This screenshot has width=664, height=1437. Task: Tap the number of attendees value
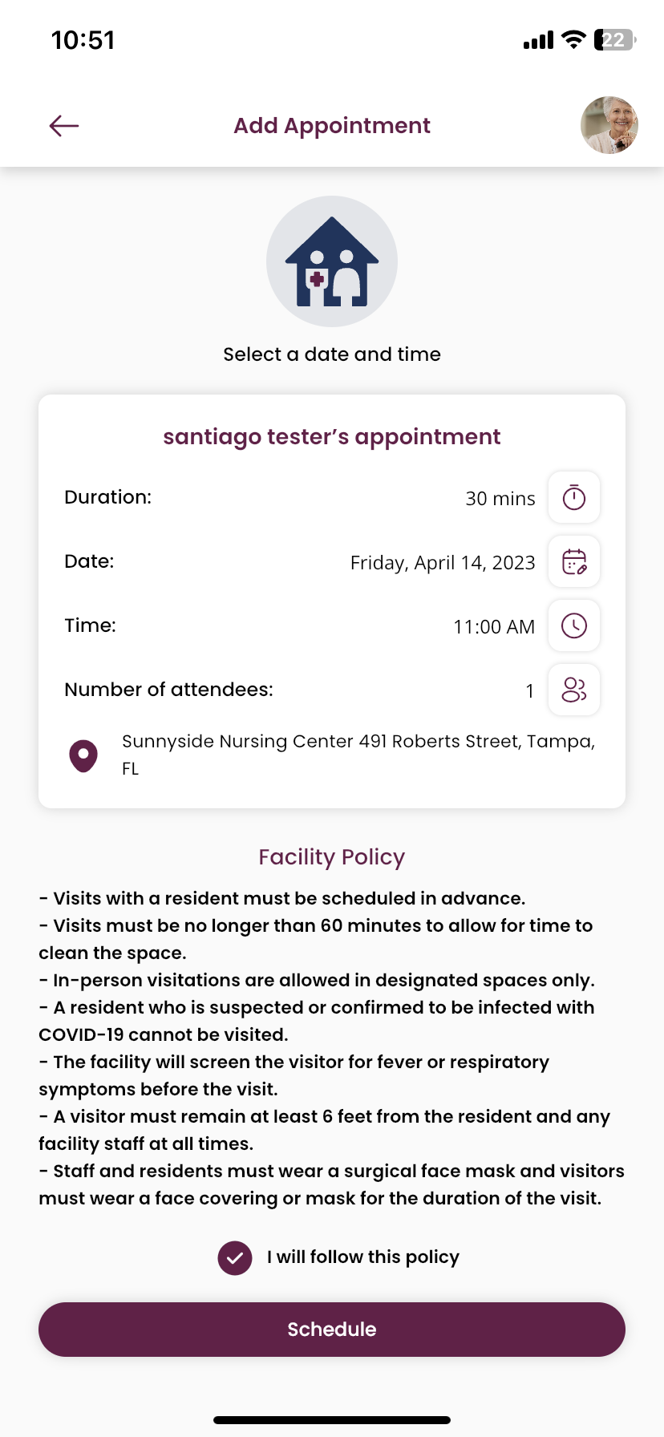529,691
